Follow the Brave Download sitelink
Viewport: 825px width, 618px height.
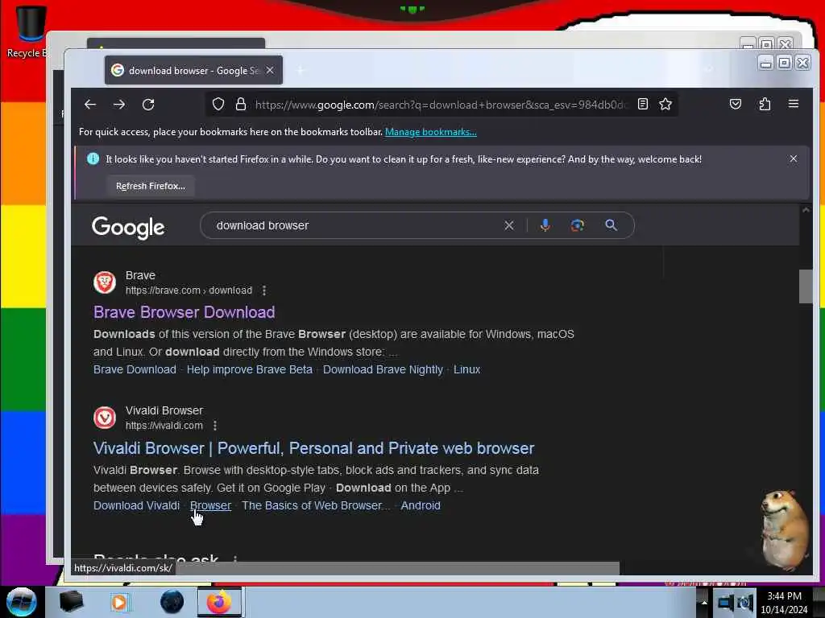(x=135, y=369)
